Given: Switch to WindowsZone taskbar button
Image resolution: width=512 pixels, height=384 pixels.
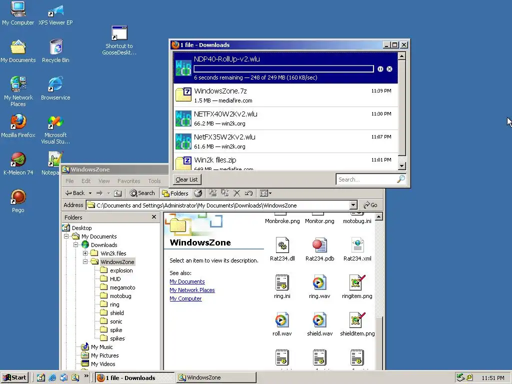Looking at the screenshot, I should pos(216,378).
